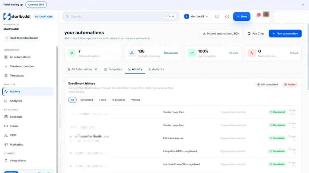Go Back to my dashboard
This screenshot has width=309, height=173.
pos(22,38)
